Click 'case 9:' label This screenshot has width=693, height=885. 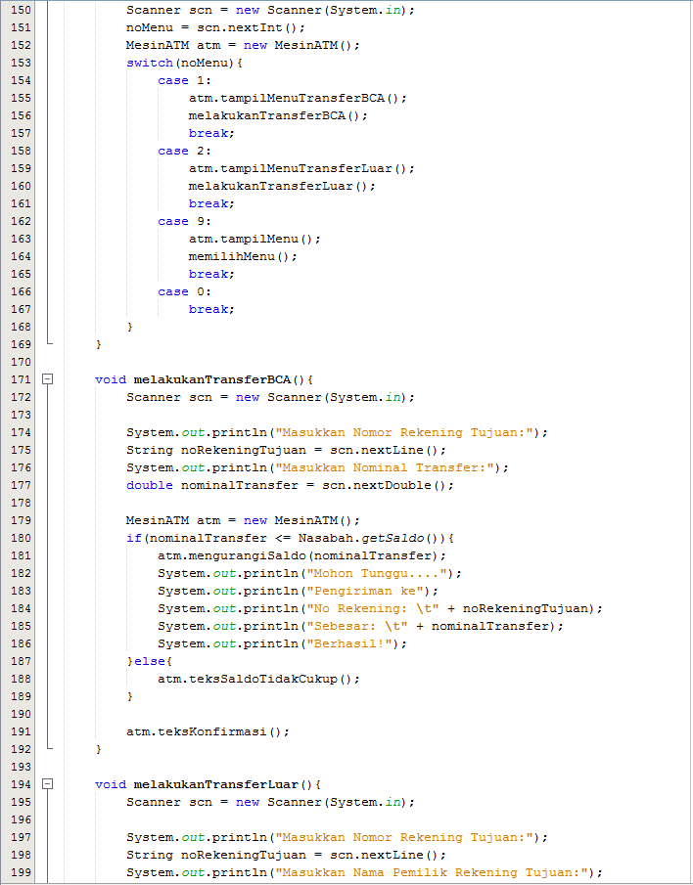coord(185,221)
